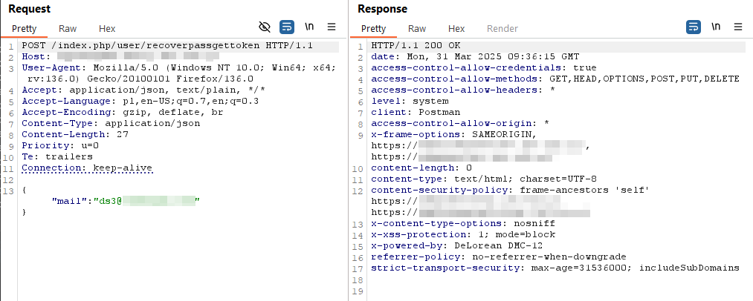Click the Content-Type header line in Request
The width and height of the screenshot is (753, 301).
pyautogui.click(x=111, y=123)
